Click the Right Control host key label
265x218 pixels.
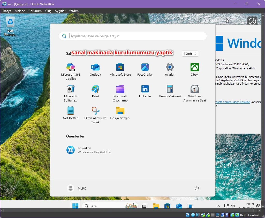(249, 215)
